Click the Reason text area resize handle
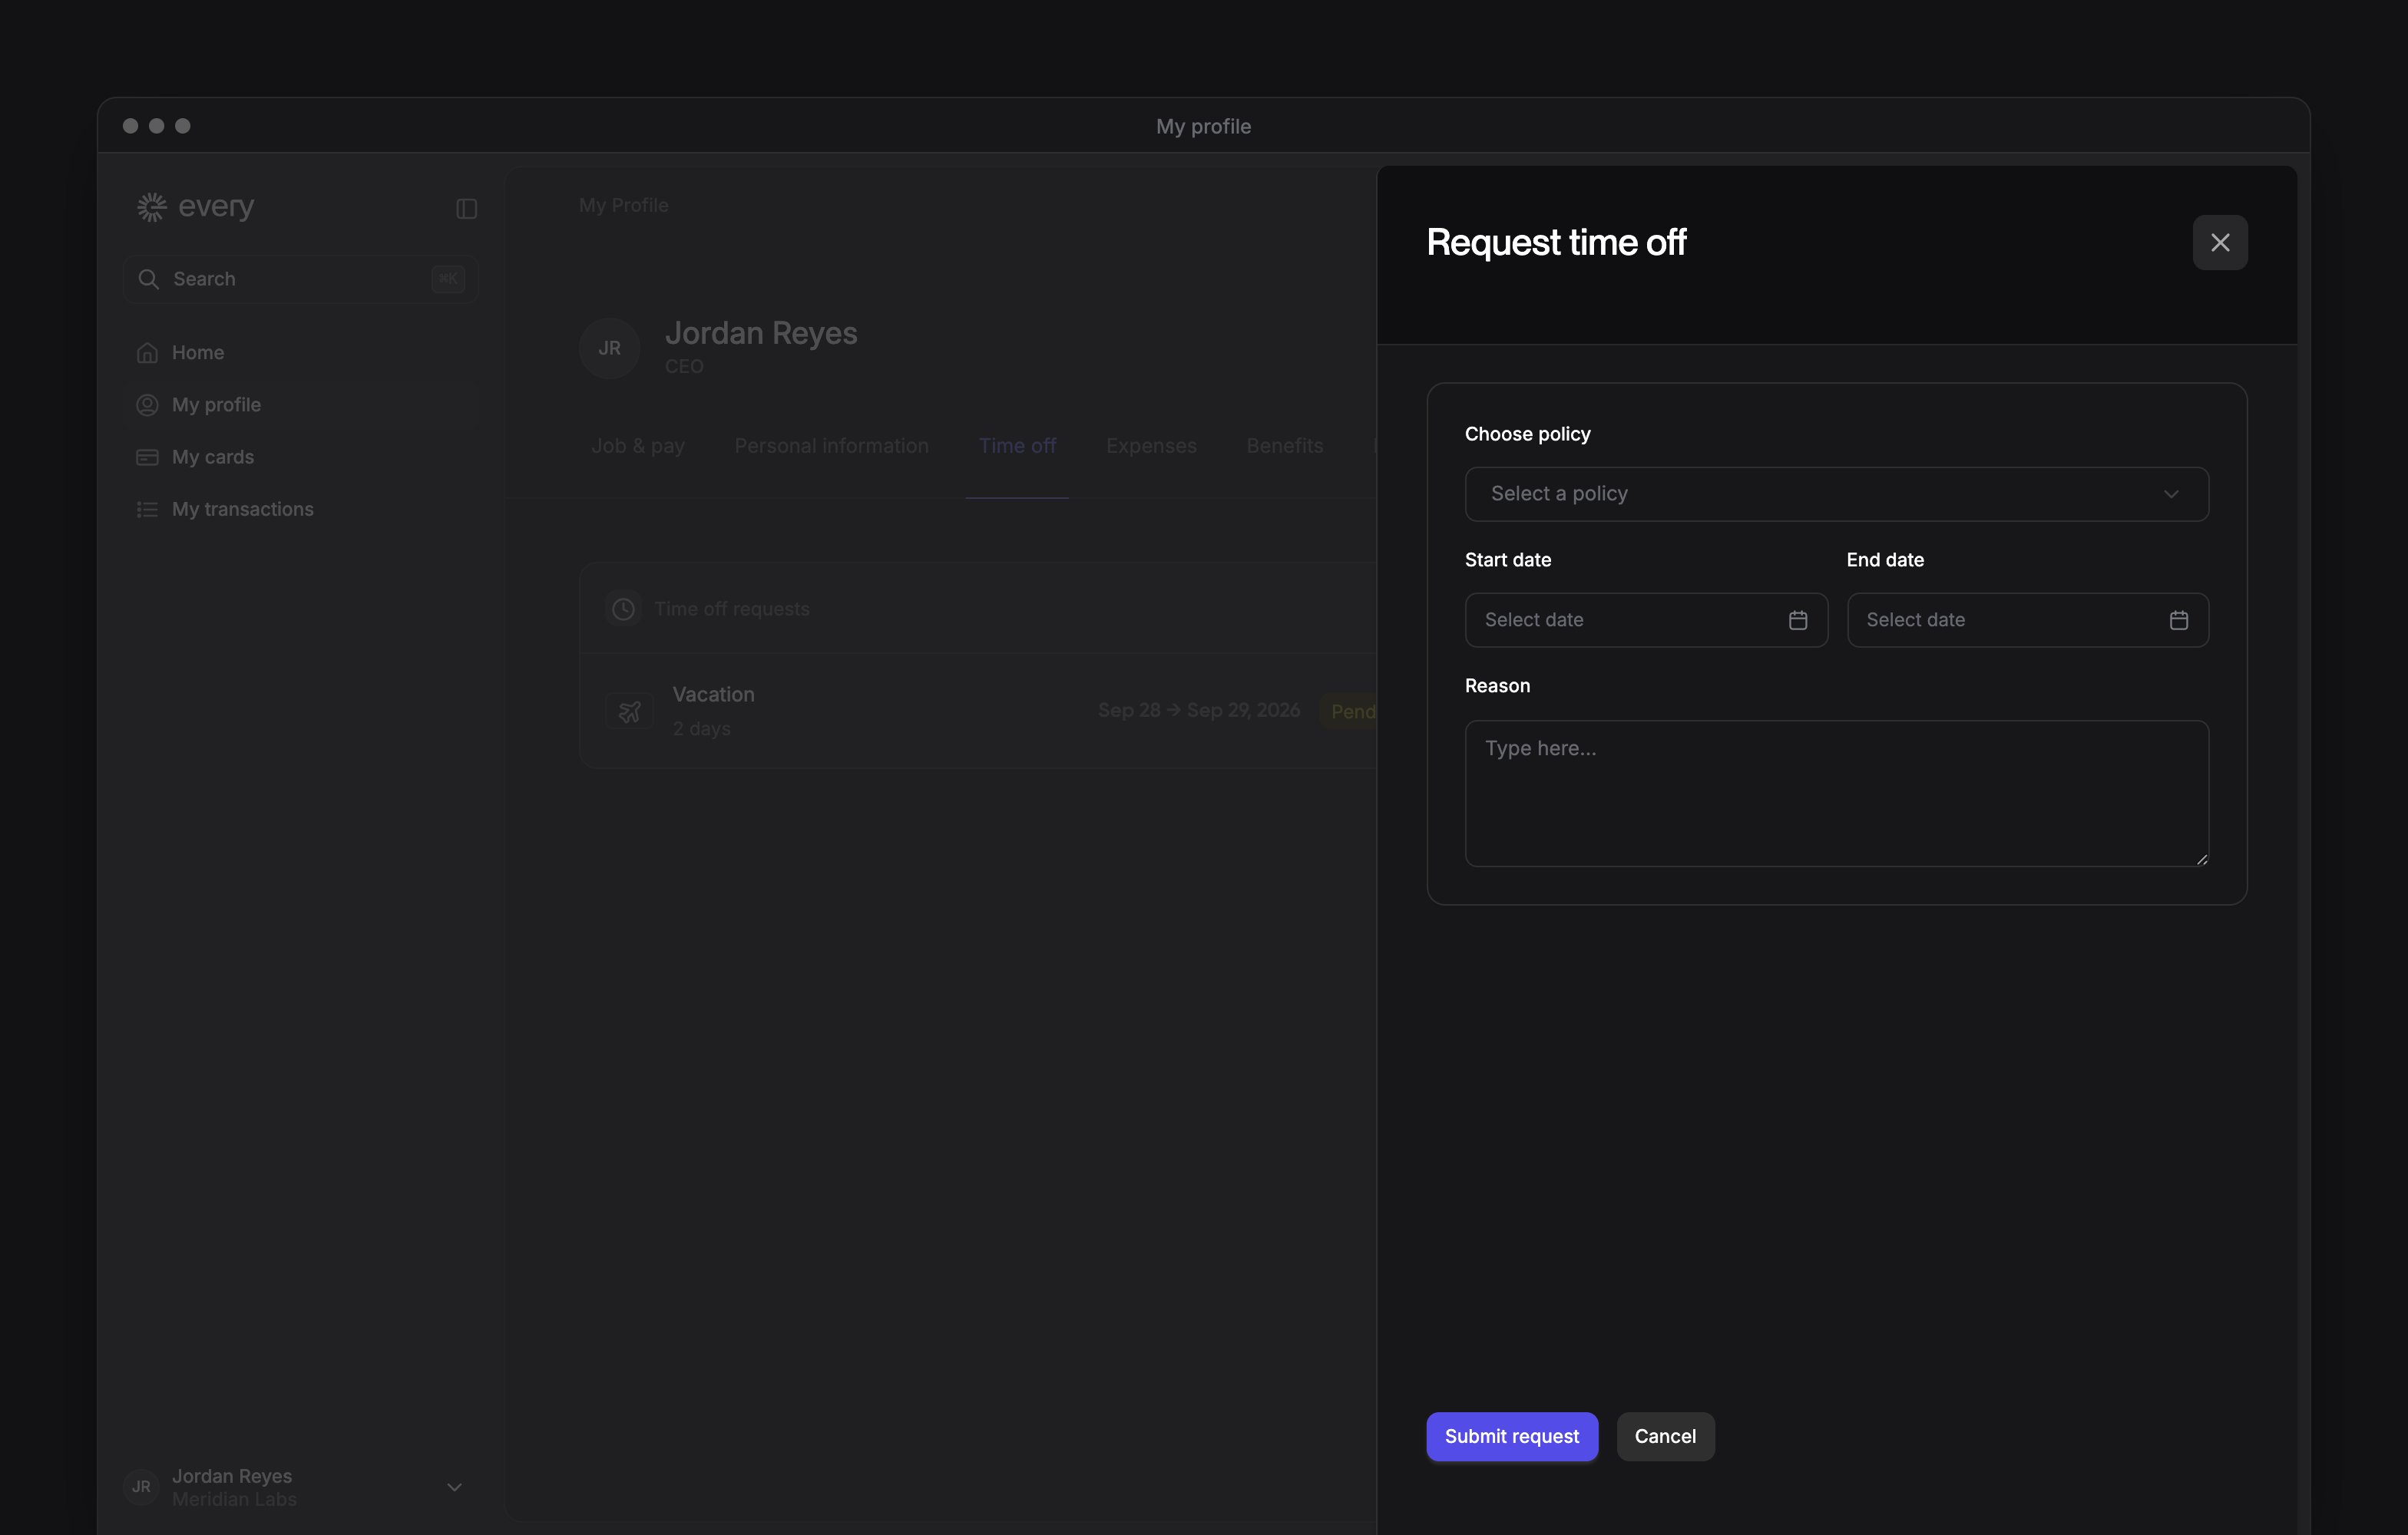 click(2201, 860)
